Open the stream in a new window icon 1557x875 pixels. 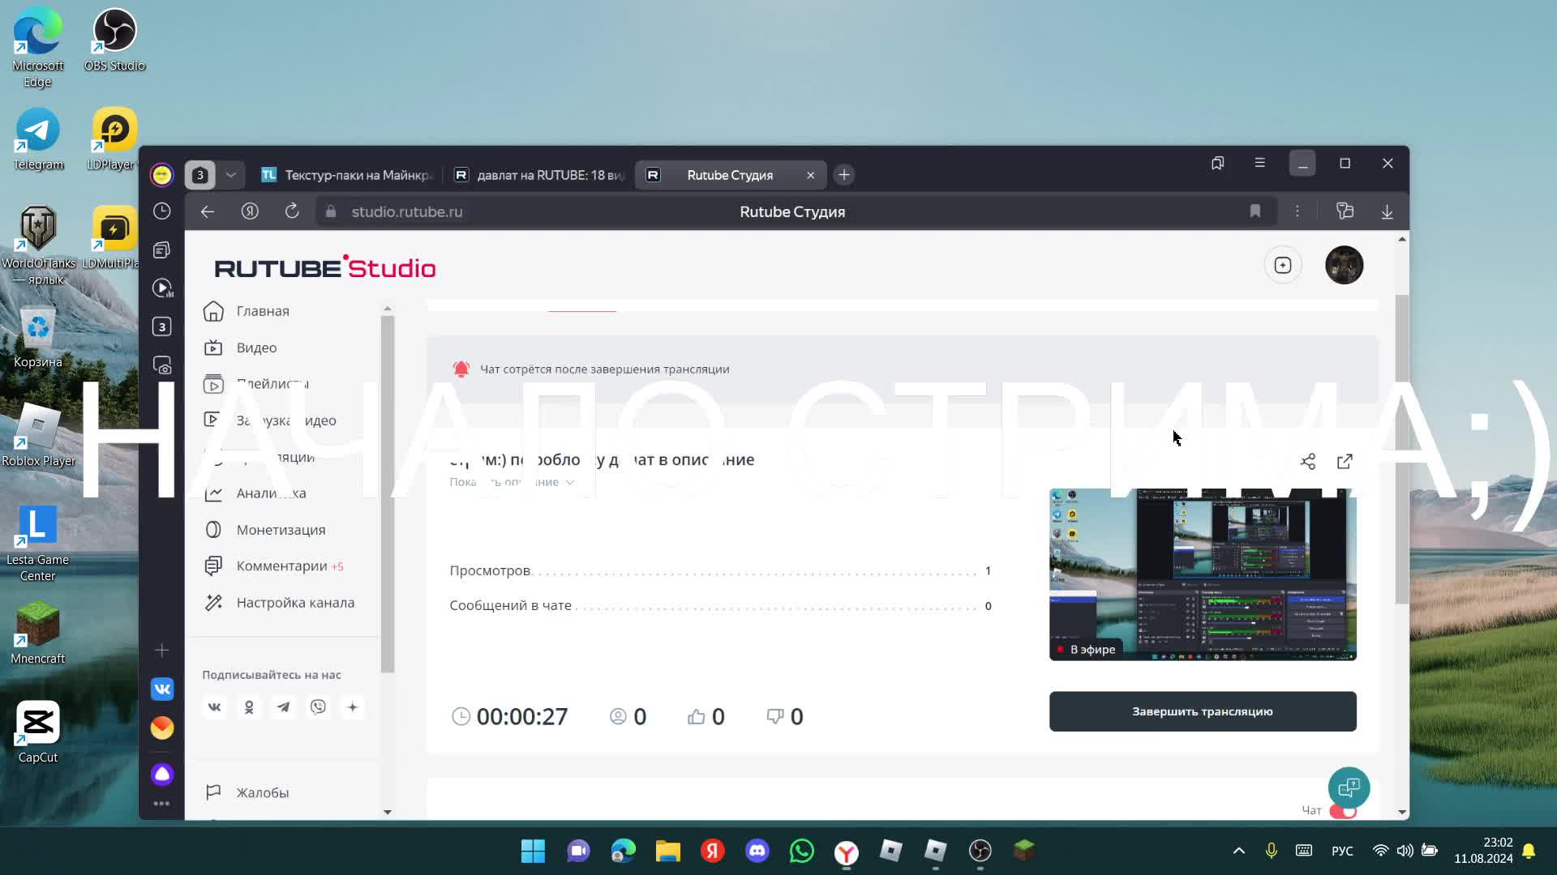[1345, 462]
